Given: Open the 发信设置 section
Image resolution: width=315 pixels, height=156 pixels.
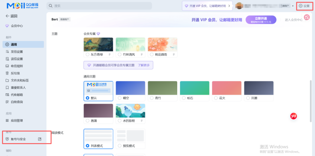Looking at the screenshot, I should coord(23,52).
